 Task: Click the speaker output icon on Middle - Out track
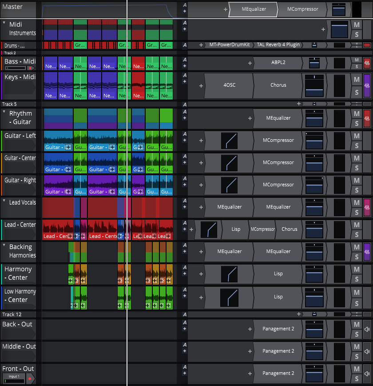[x=367, y=351]
